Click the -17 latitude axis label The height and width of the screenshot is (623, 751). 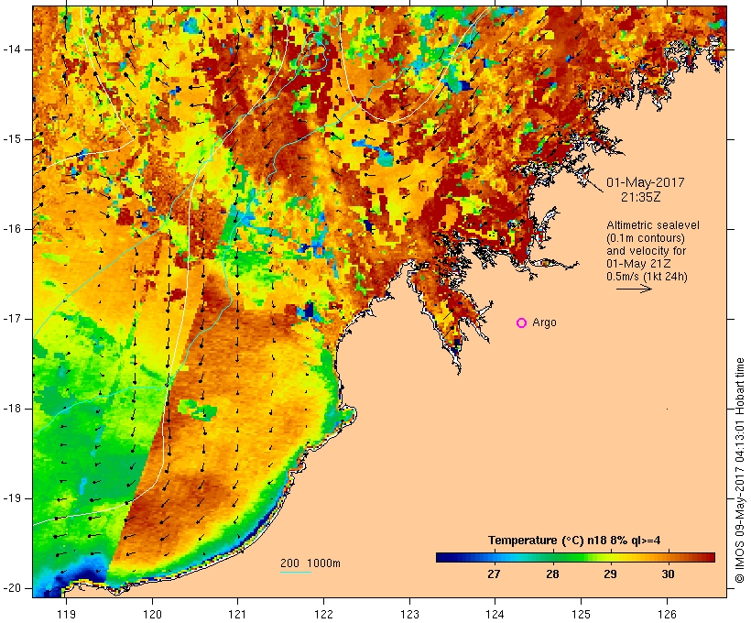[x=11, y=319]
